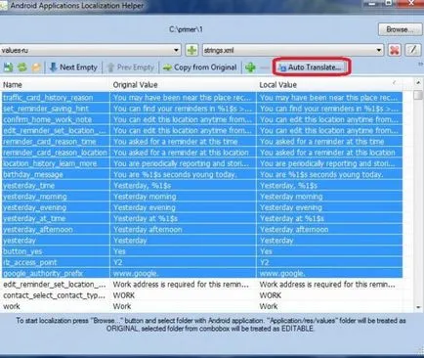Sort by the Name column header

tap(55, 85)
